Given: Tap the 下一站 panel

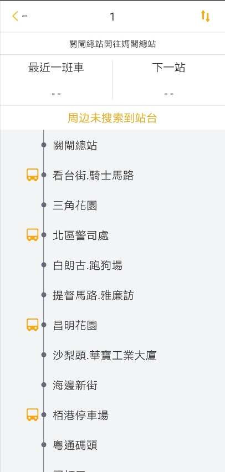Looking at the screenshot, I should [x=168, y=80].
